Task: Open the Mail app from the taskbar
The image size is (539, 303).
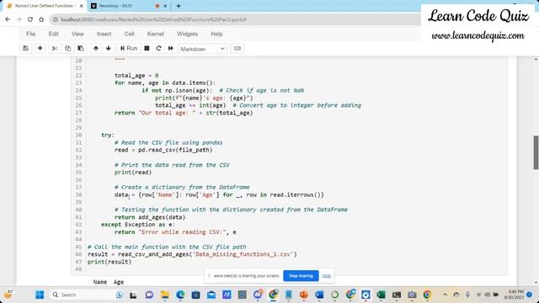Action: (x=211, y=295)
